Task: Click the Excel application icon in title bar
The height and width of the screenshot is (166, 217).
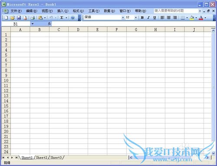Action: 4,4
